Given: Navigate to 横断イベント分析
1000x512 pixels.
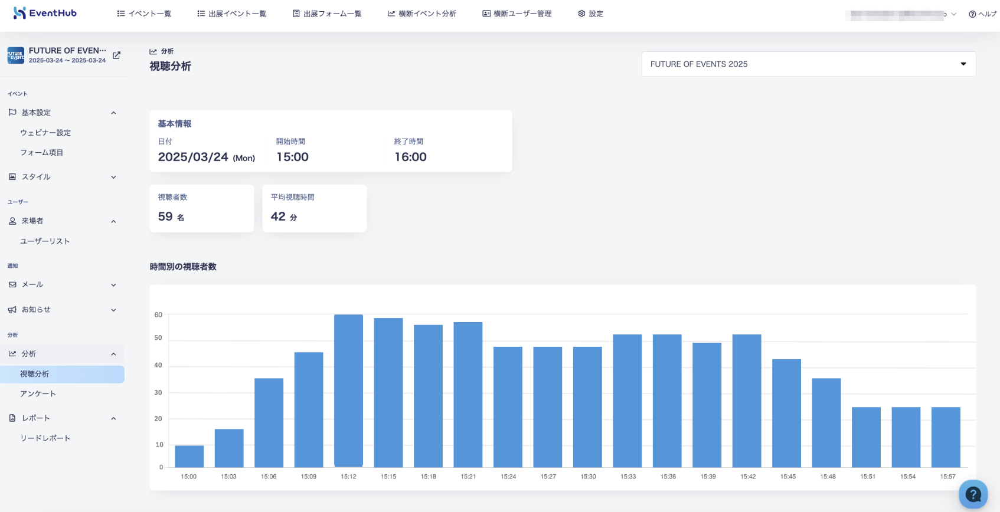Looking at the screenshot, I should [x=422, y=14].
